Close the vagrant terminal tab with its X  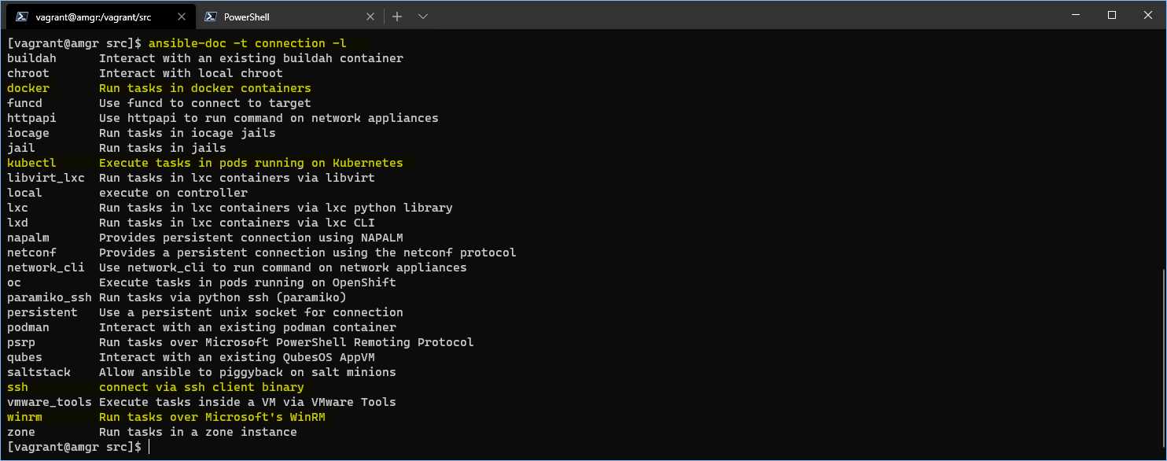182,15
